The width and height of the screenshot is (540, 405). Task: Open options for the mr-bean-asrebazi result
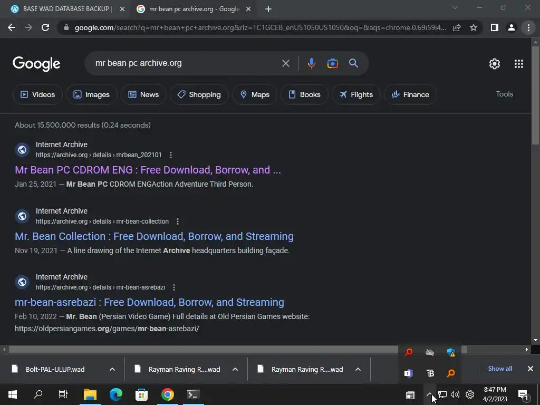pyautogui.click(x=174, y=287)
